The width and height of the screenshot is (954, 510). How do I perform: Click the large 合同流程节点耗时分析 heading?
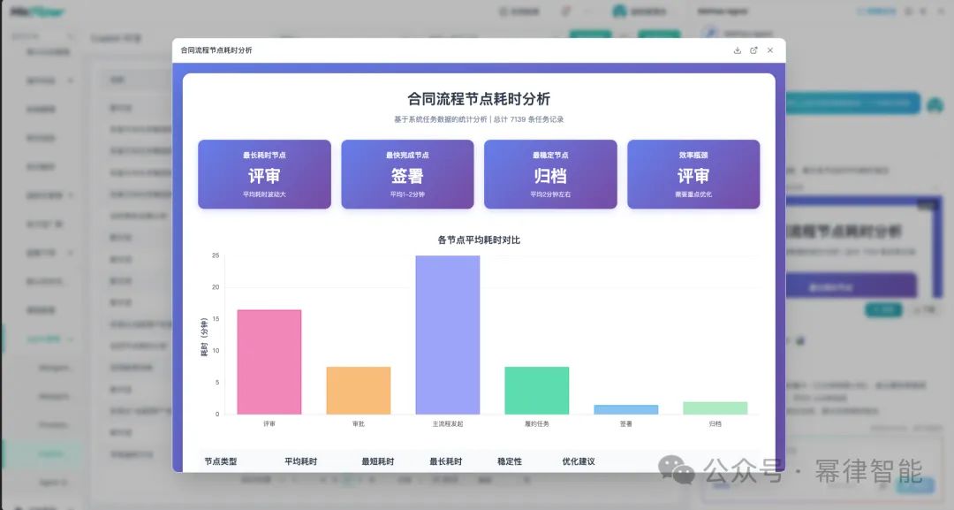click(479, 99)
